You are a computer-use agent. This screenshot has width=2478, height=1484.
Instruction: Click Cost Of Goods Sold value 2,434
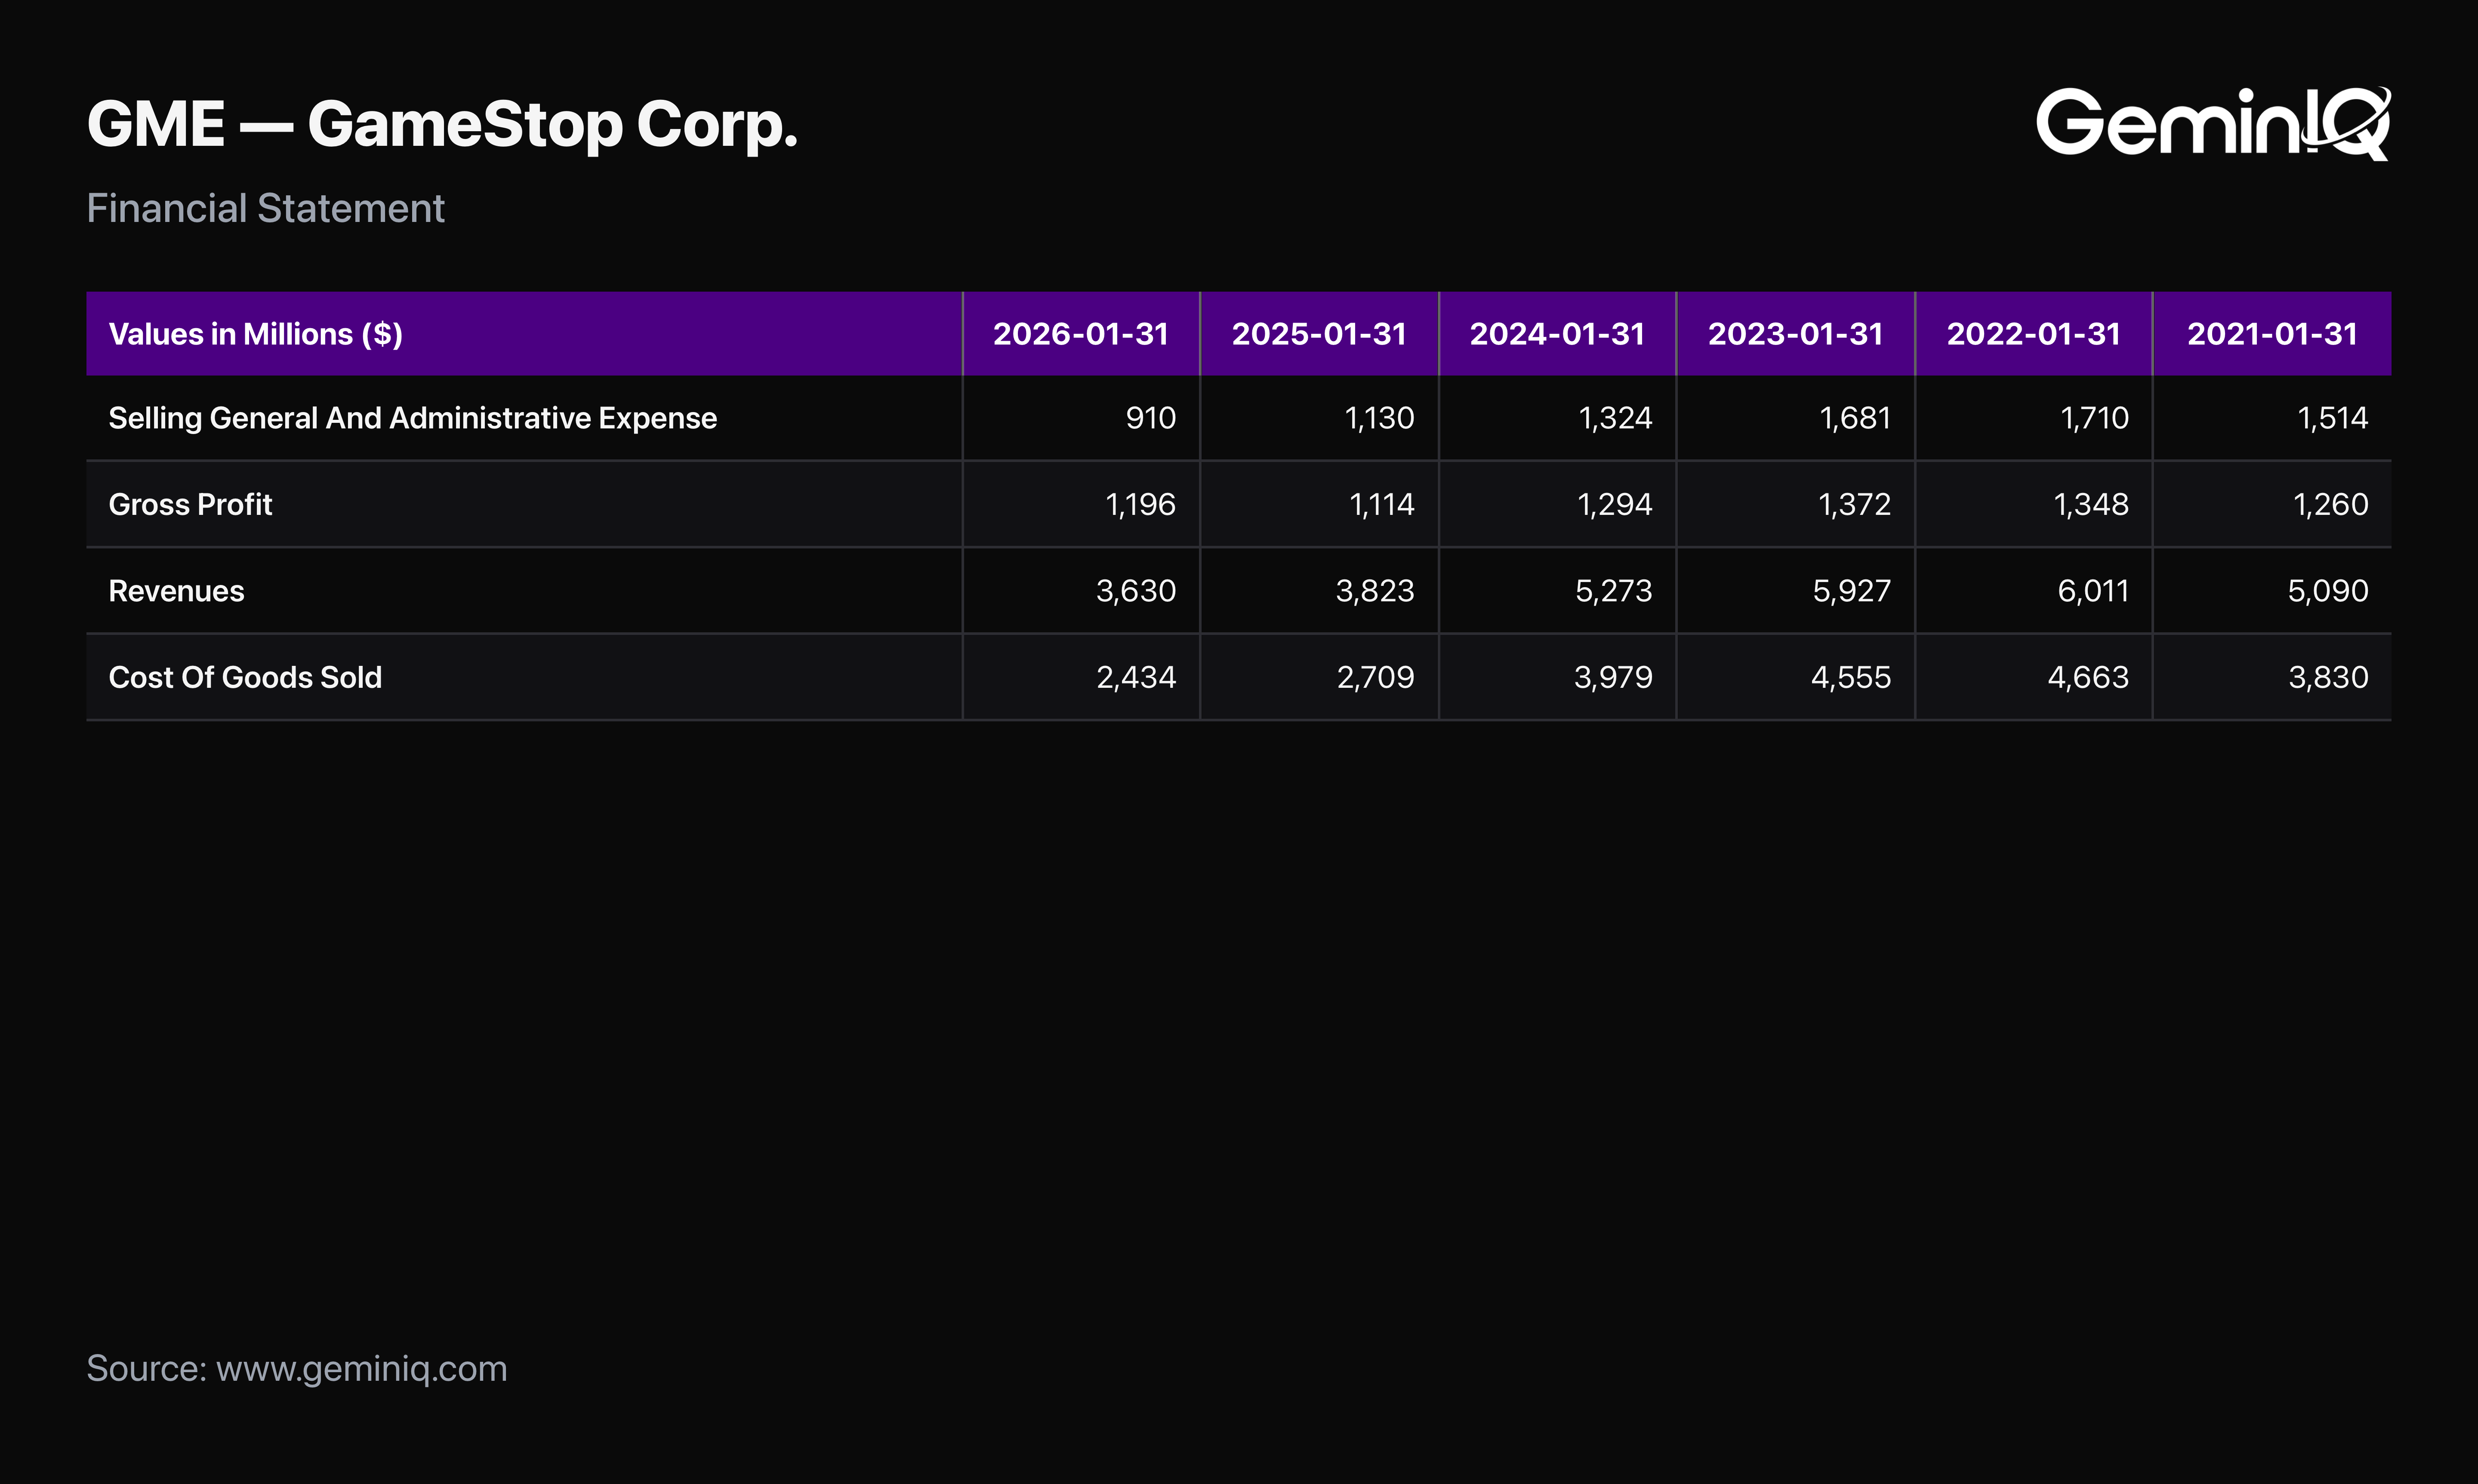click(1136, 677)
